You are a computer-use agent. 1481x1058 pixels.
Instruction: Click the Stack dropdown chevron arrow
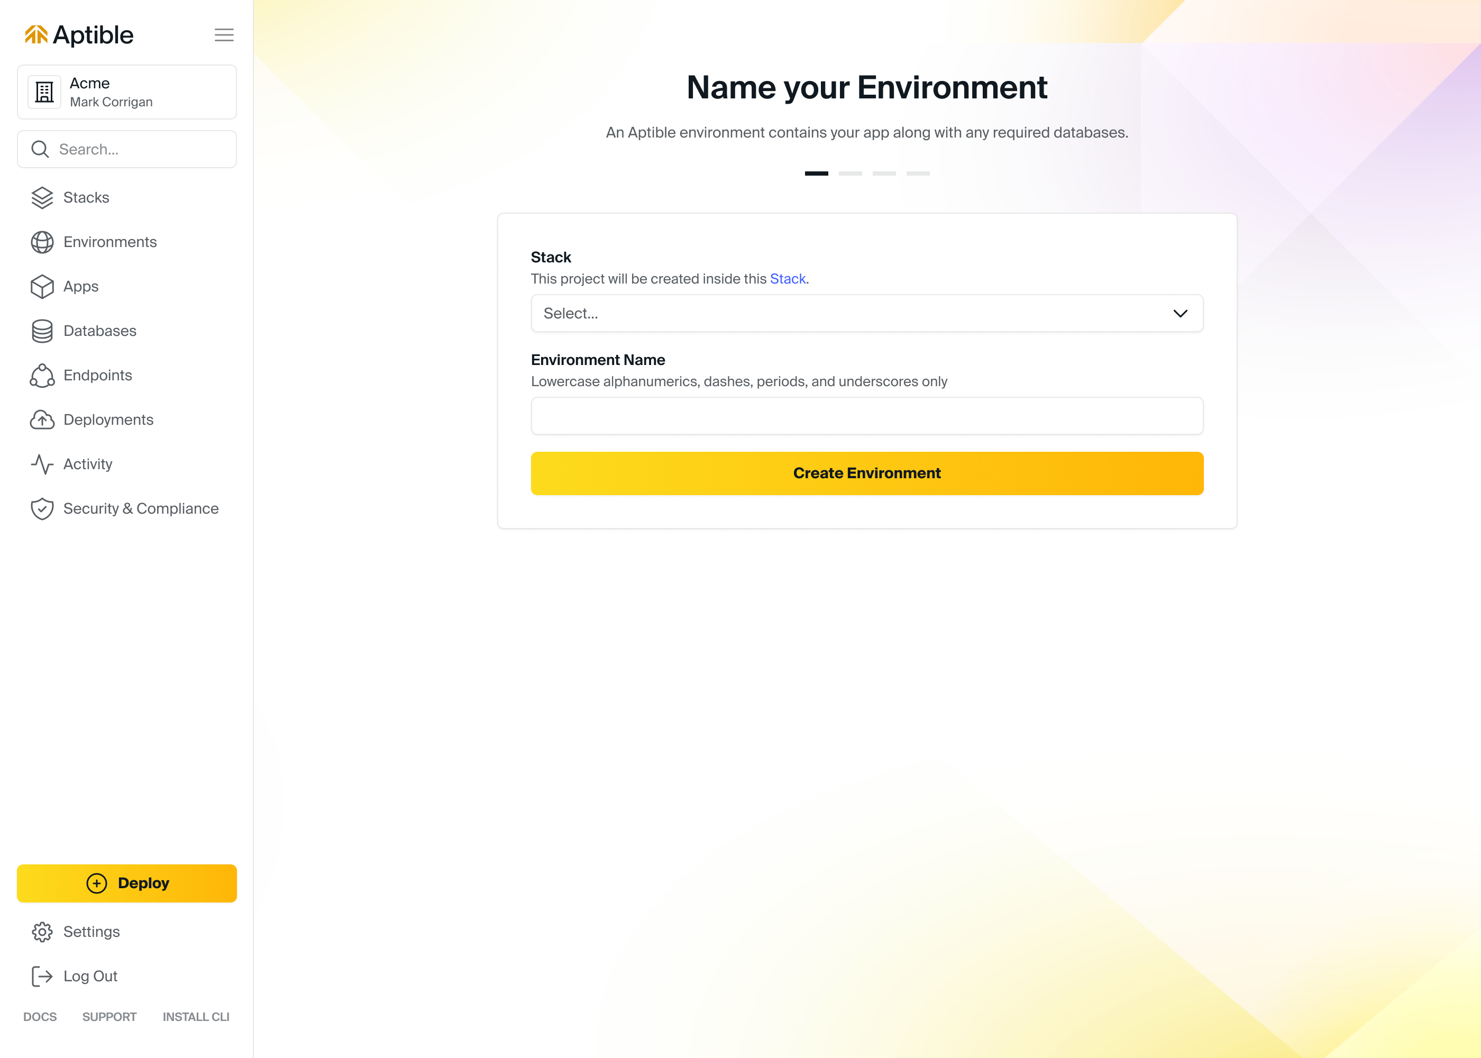click(x=1180, y=313)
